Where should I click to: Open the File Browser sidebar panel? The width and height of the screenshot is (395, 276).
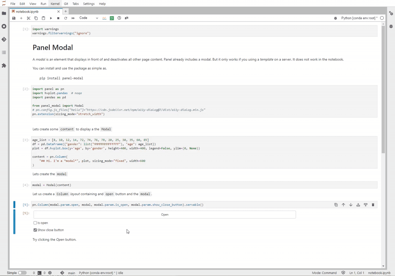[4, 13]
